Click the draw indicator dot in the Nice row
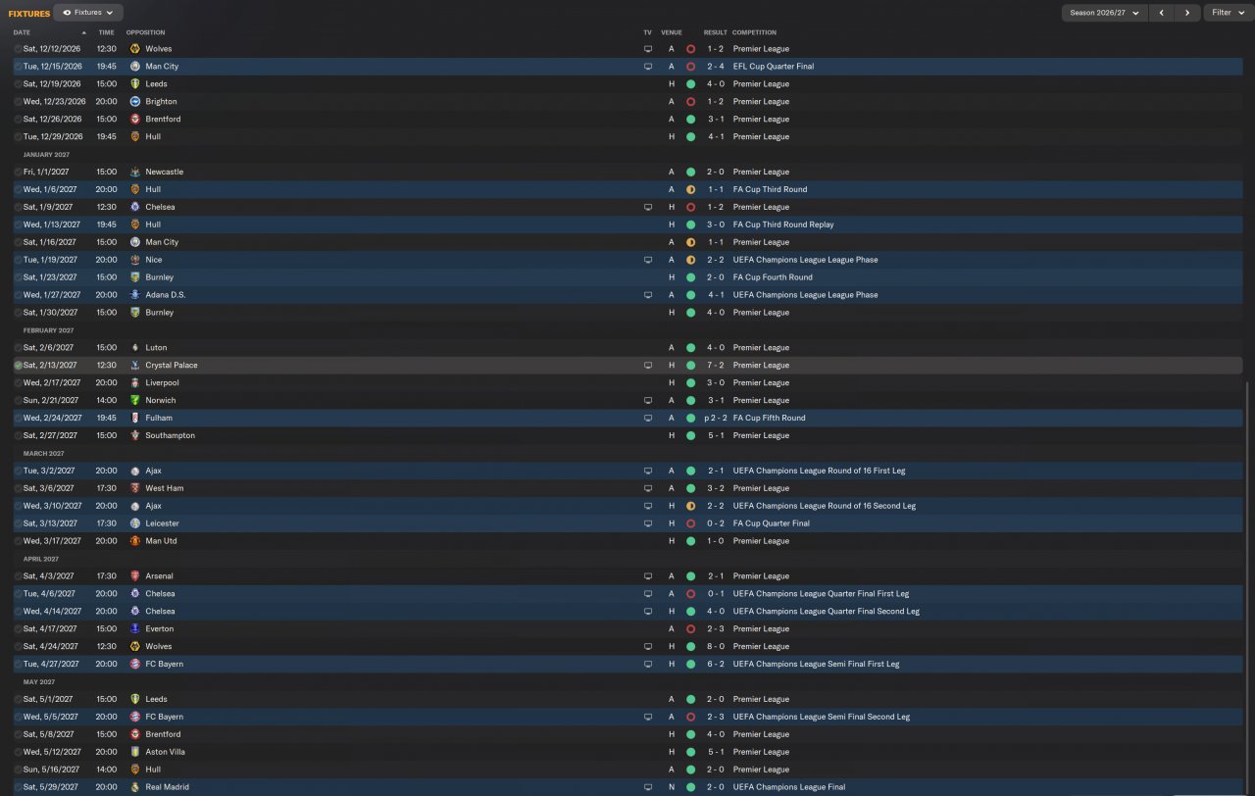This screenshot has height=796, width=1255. (x=690, y=260)
